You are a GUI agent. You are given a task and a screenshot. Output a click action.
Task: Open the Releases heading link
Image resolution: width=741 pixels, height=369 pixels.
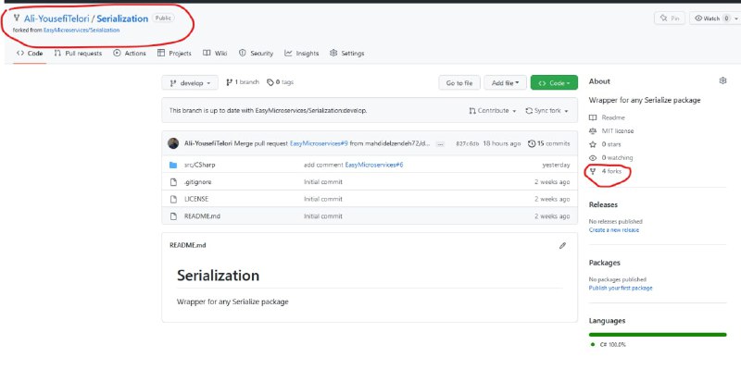pos(603,204)
